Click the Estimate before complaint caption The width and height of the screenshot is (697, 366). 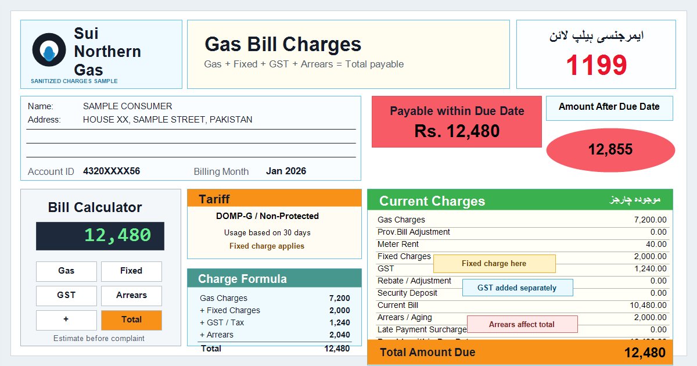[99, 338]
